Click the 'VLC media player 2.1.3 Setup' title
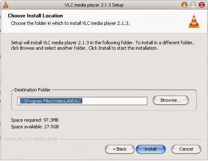This screenshot has height=161, width=208. pyautogui.click(x=94, y=5)
